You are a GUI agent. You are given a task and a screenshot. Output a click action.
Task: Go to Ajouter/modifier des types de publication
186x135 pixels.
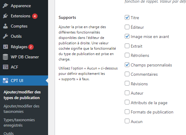[22, 95]
